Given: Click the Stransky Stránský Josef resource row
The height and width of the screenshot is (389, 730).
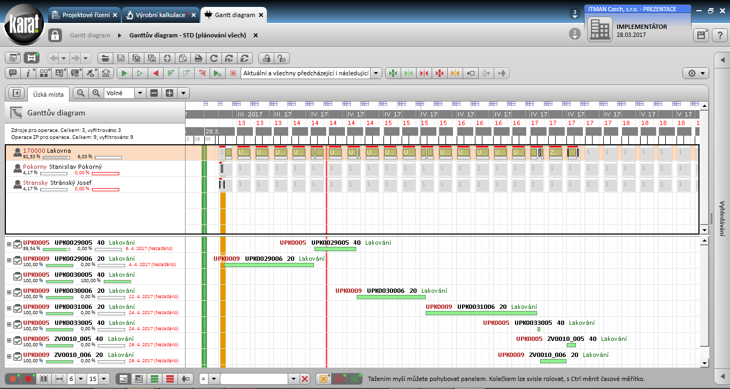Looking at the screenshot, I should [x=95, y=185].
